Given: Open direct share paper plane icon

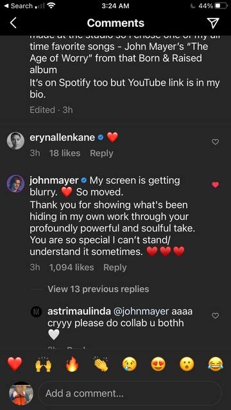Looking at the screenshot, I should coord(213,23).
